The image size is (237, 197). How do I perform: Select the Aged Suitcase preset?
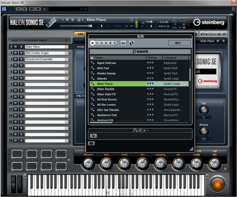tap(139, 63)
